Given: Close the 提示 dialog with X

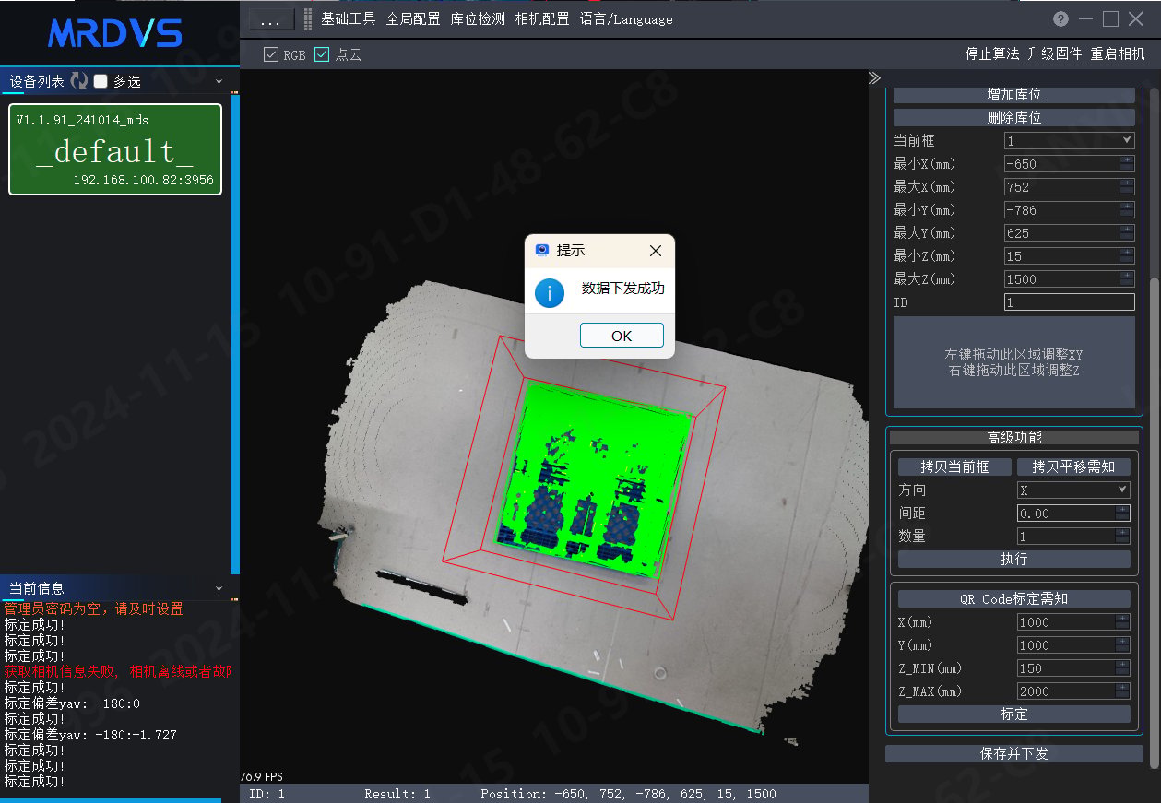Looking at the screenshot, I should (x=655, y=251).
